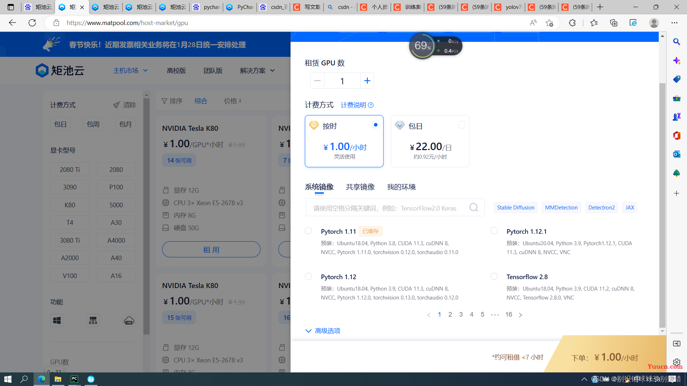Click the Windows OS icon filter
This screenshot has height=386, width=687.
pos(57,321)
